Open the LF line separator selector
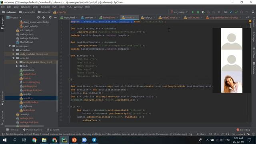This screenshot has width=256, height=144. pyautogui.click(x=216, y=134)
